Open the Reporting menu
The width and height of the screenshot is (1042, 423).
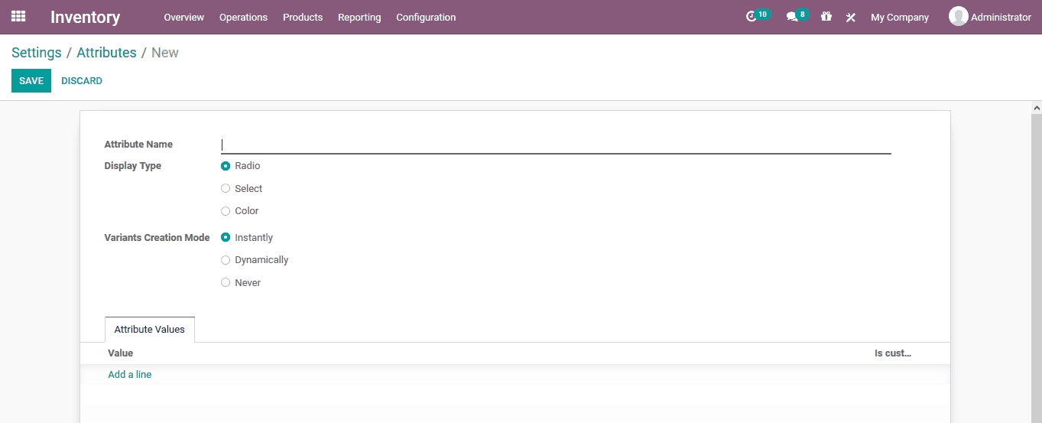click(x=359, y=17)
